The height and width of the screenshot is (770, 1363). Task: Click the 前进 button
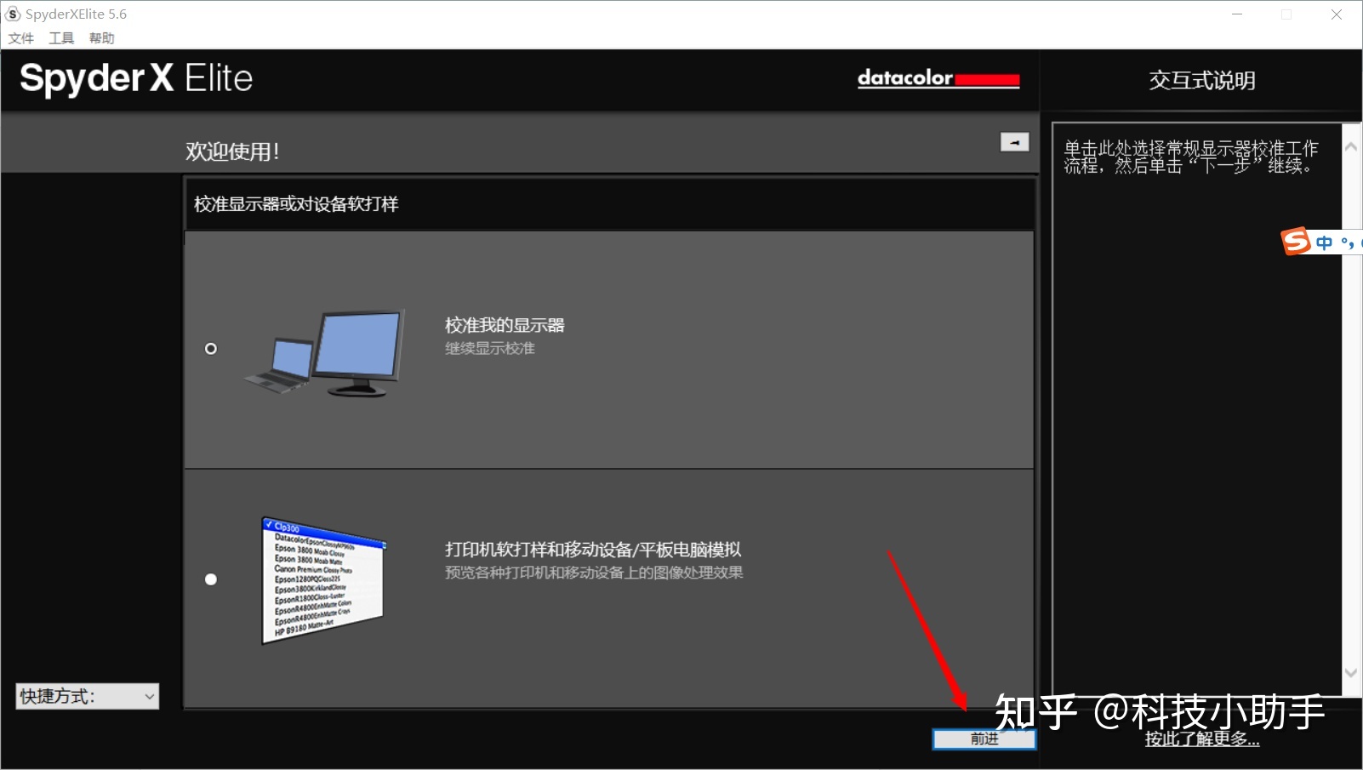point(984,739)
